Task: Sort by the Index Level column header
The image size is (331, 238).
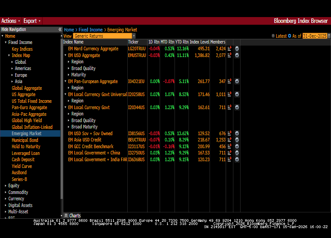Action: 199,42
